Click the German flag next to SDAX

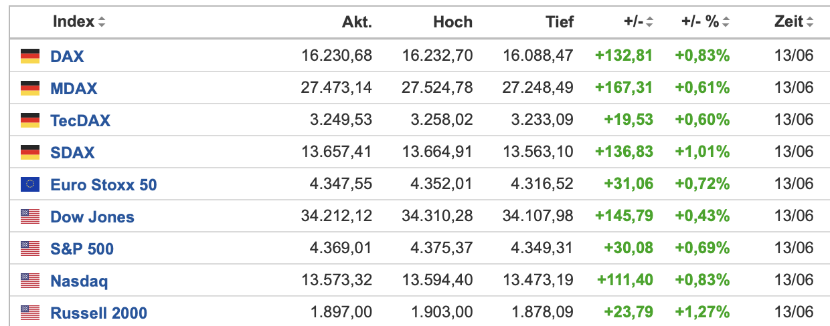pos(30,152)
